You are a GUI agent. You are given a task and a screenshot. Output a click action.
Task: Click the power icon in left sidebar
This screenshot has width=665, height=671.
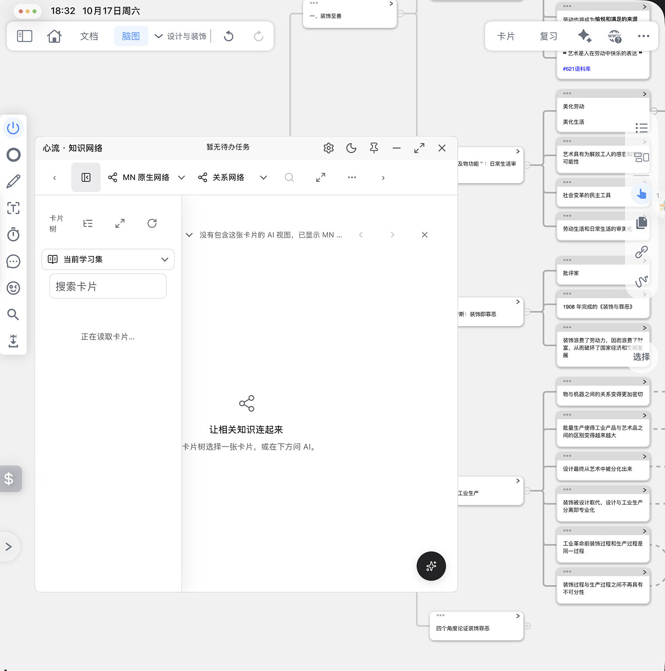click(x=13, y=128)
